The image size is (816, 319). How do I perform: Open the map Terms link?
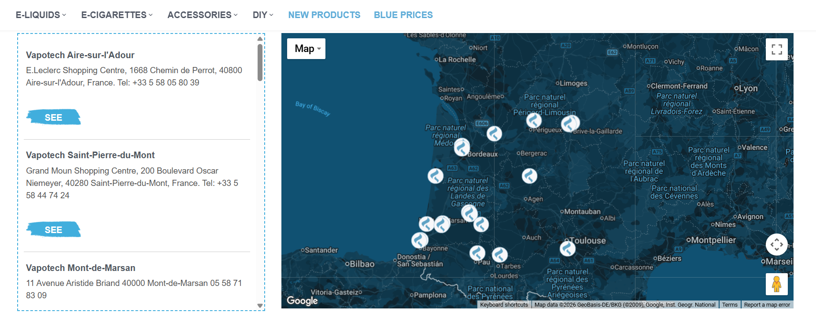point(730,304)
